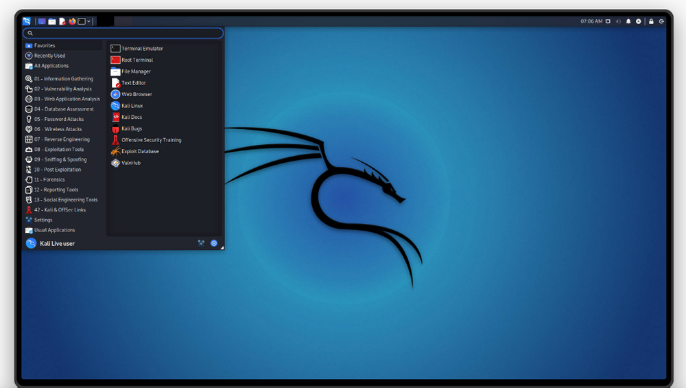Open 05 - Password Attacks category
The image size is (686, 388).
click(63, 119)
